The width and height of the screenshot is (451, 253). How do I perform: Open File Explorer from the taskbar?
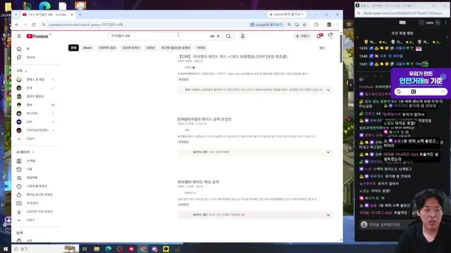coord(97,249)
